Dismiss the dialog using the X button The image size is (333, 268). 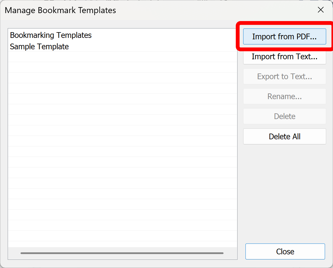[320, 10]
